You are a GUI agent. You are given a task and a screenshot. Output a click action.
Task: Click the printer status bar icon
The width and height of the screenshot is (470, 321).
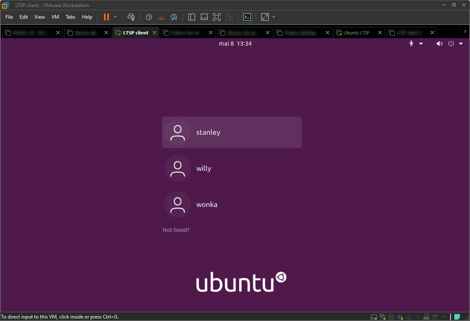pos(391,317)
